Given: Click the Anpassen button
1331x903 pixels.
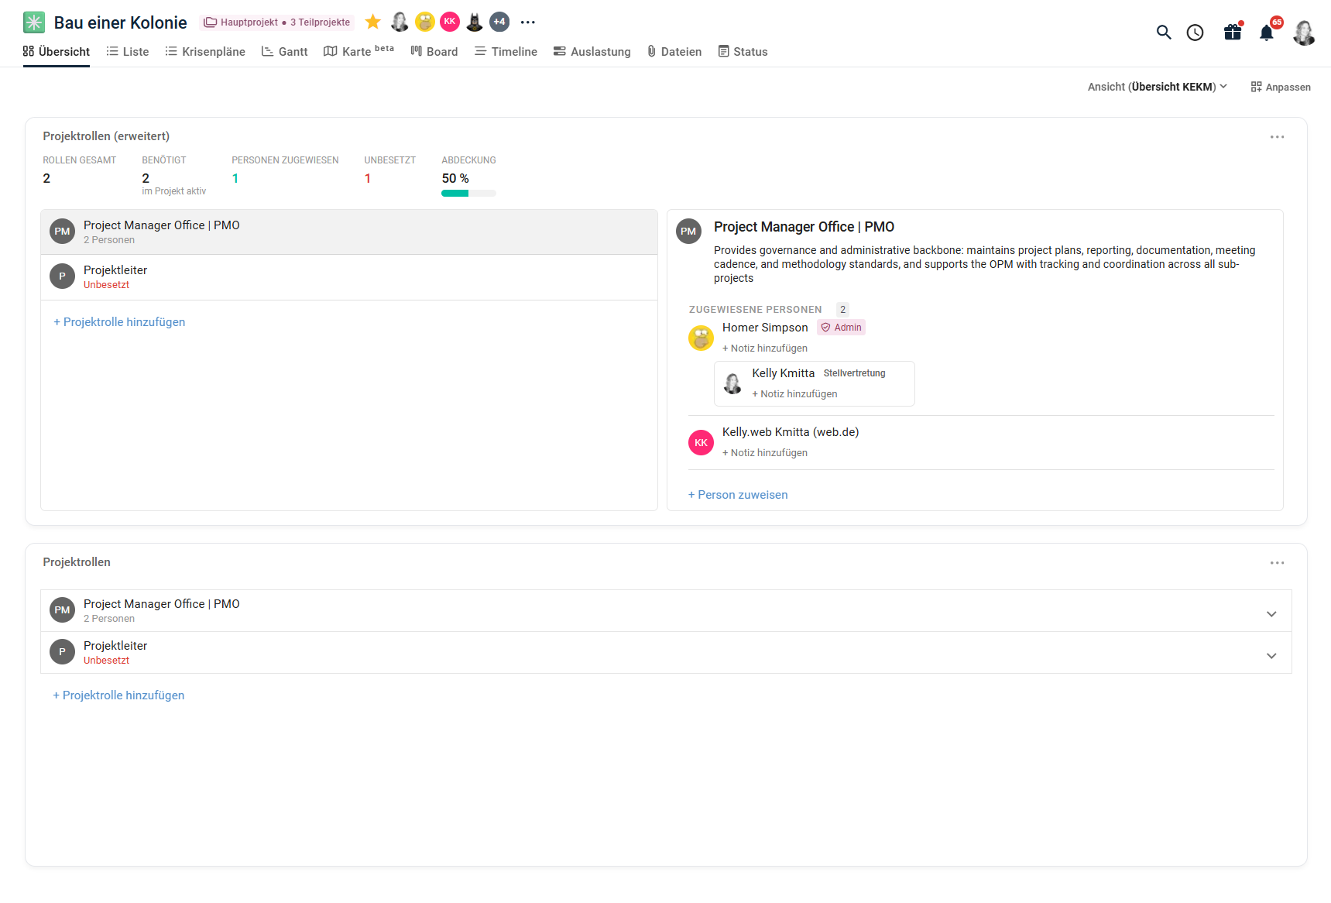Looking at the screenshot, I should 1281,87.
